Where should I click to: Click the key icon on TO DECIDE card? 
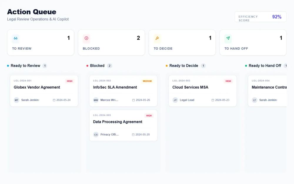157,38
